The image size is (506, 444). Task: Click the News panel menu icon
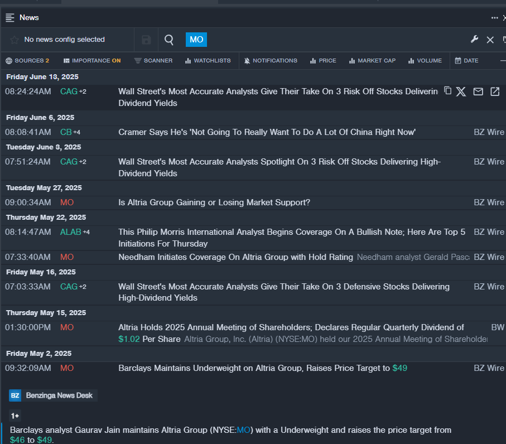click(x=10, y=18)
